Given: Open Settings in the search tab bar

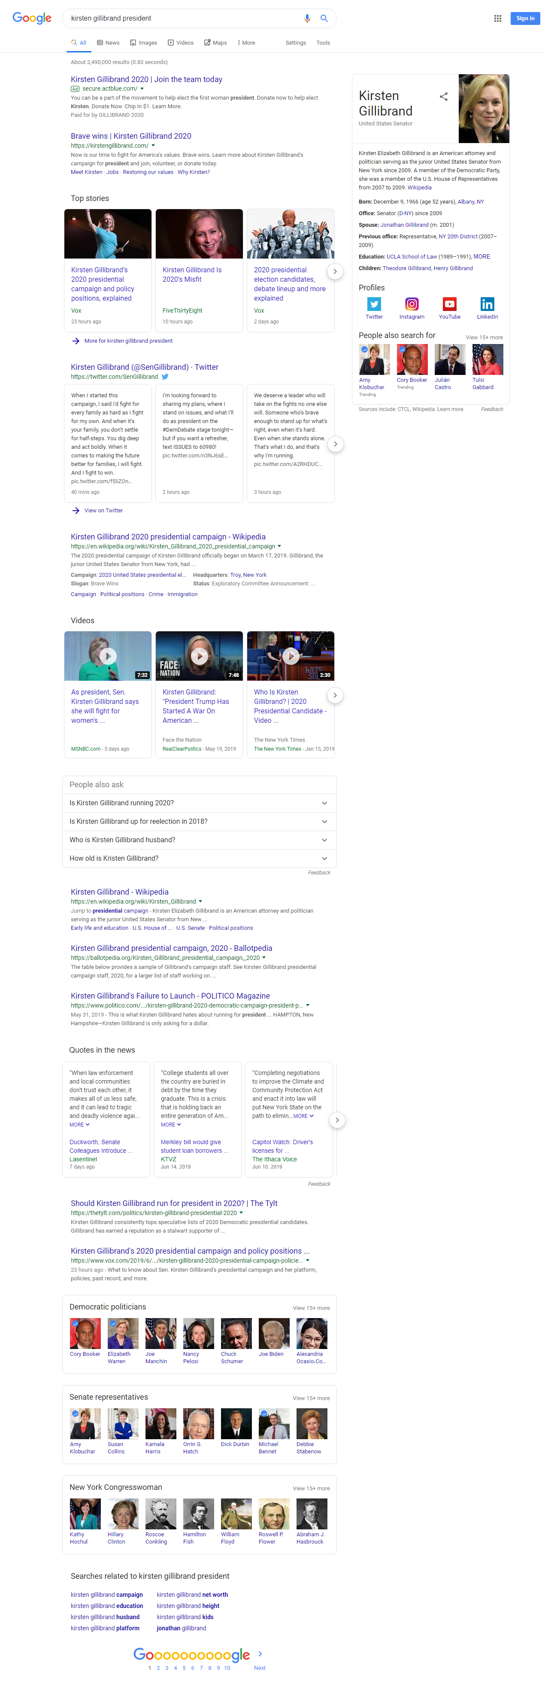Looking at the screenshot, I should pos(295,43).
